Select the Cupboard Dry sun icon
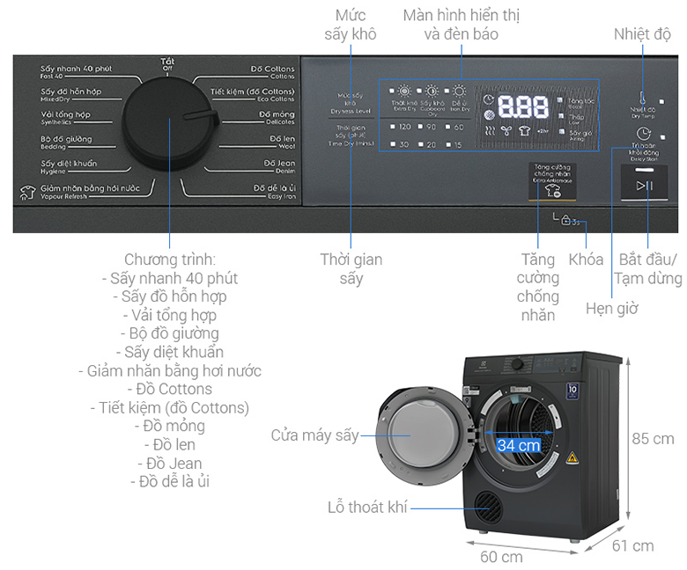This screenshot has width=687, height=570. [x=432, y=91]
